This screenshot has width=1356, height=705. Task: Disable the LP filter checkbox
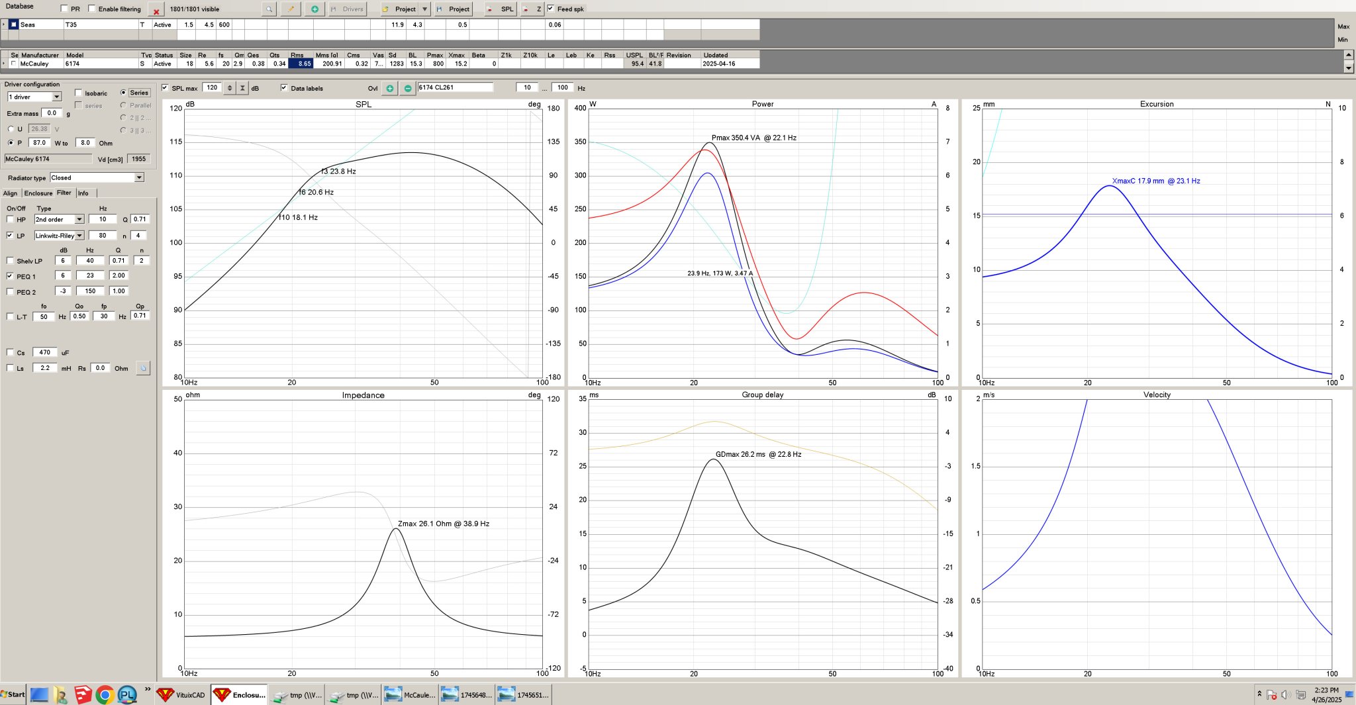(10, 235)
